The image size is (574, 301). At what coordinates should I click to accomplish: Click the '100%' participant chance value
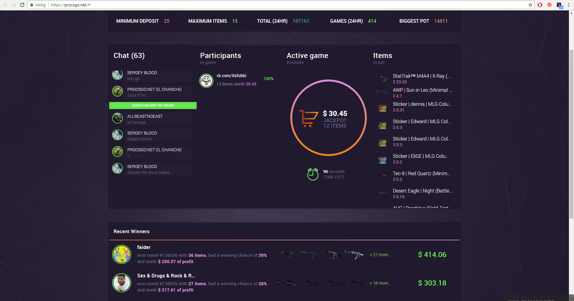click(x=268, y=79)
